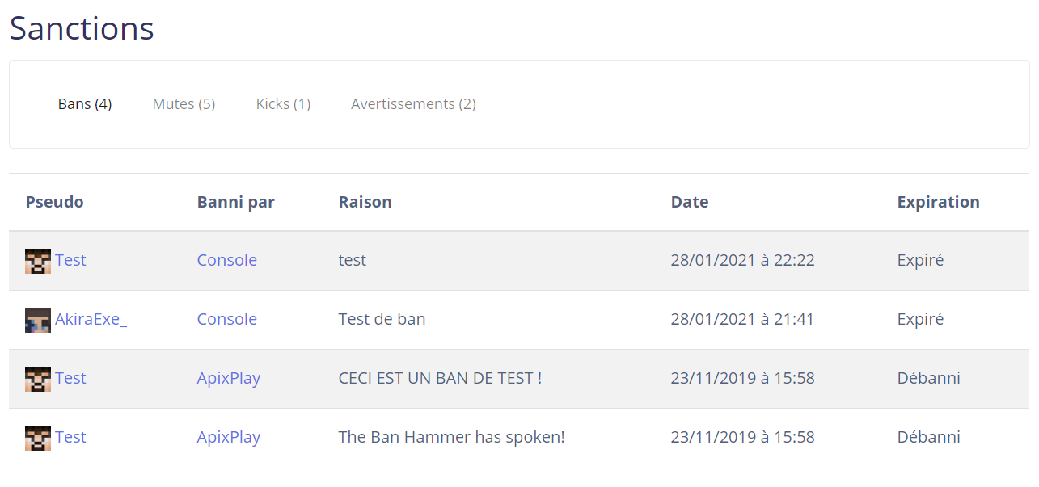This screenshot has height=487, width=1039.
Task: Select the Bans (4) tab
Action: tap(85, 104)
